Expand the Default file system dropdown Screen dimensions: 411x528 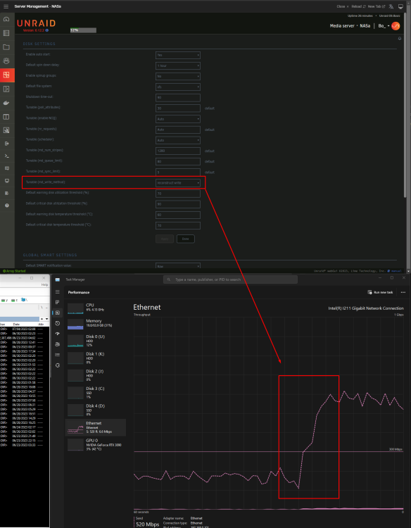coord(178,87)
